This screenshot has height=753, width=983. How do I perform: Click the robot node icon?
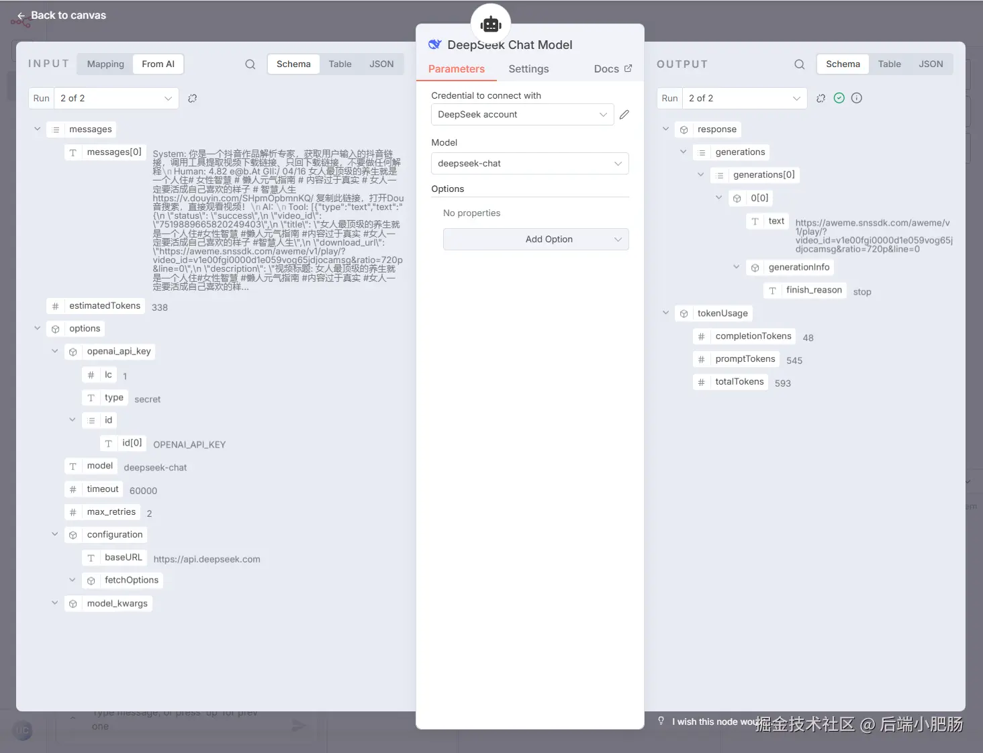tap(491, 24)
